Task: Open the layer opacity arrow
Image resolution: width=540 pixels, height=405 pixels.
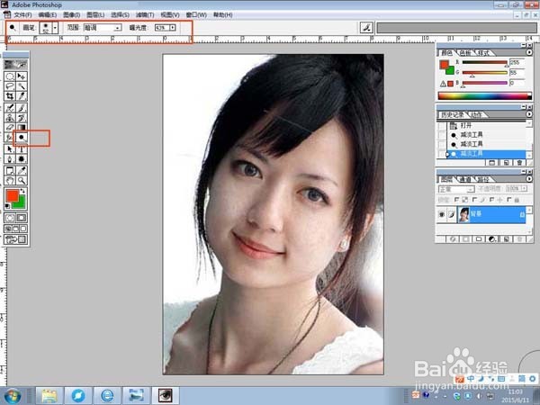Action: coord(524,189)
